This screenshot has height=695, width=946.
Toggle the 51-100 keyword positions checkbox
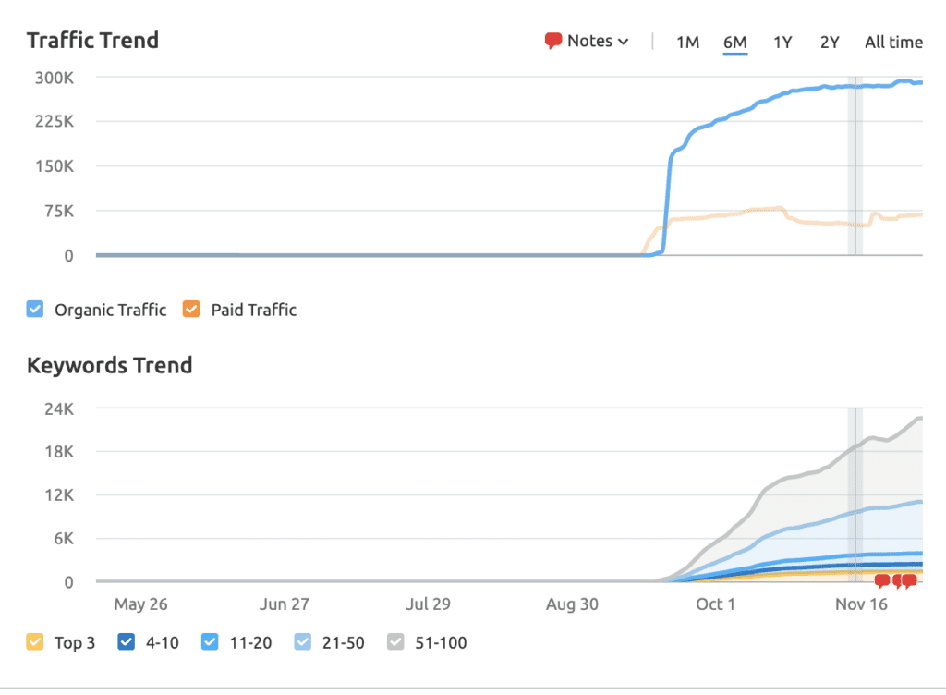point(395,642)
